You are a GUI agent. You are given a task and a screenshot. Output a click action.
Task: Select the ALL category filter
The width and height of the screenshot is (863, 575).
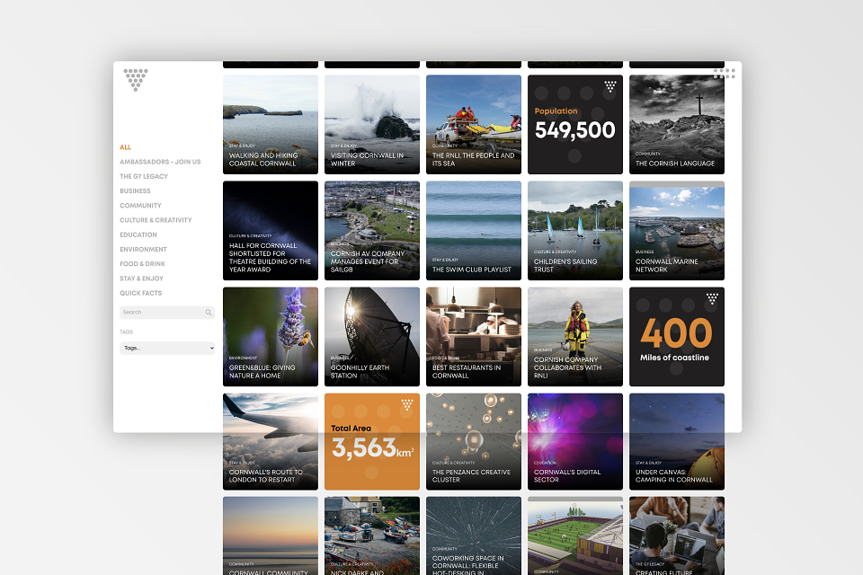click(126, 147)
